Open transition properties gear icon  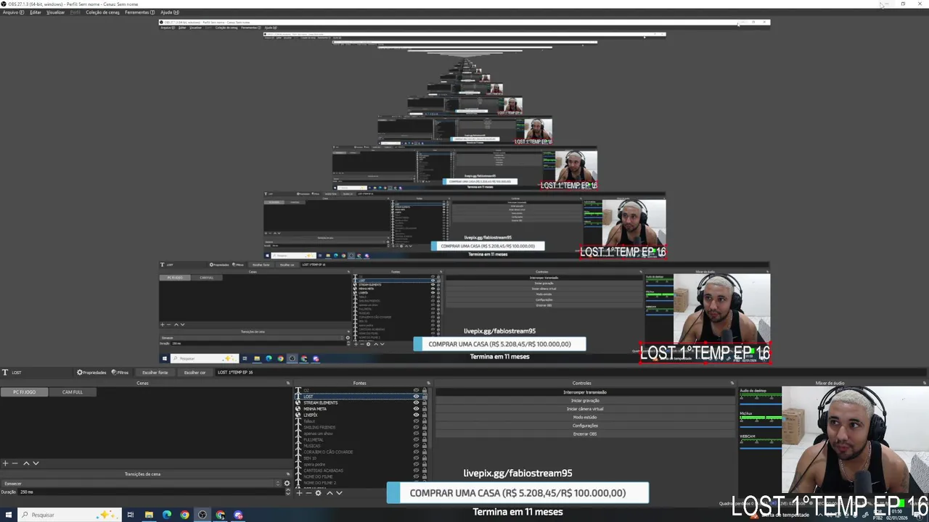[x=287, y=483]
